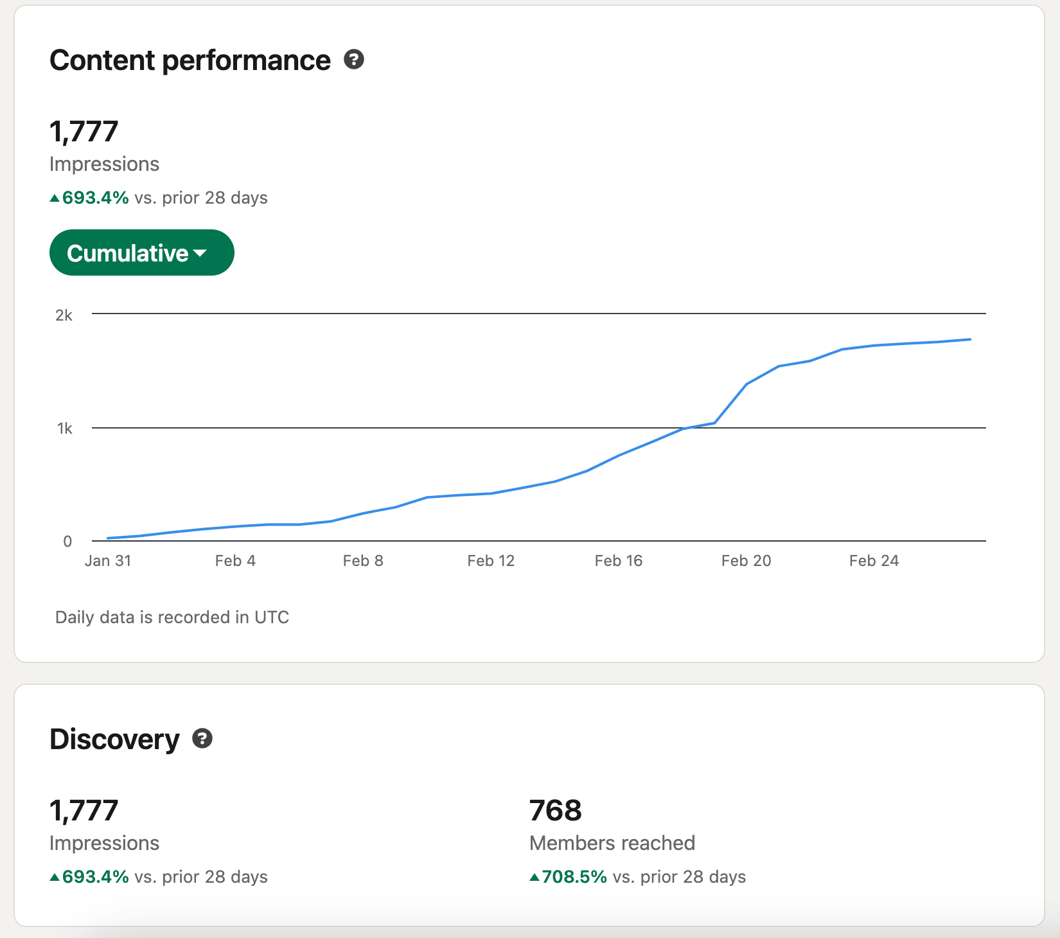Viewport: 1060px width, 938px height.
Task: Click the up arrow beside 693.4% under Content performance
Action: pyautogui.click(x=55, y=198)
